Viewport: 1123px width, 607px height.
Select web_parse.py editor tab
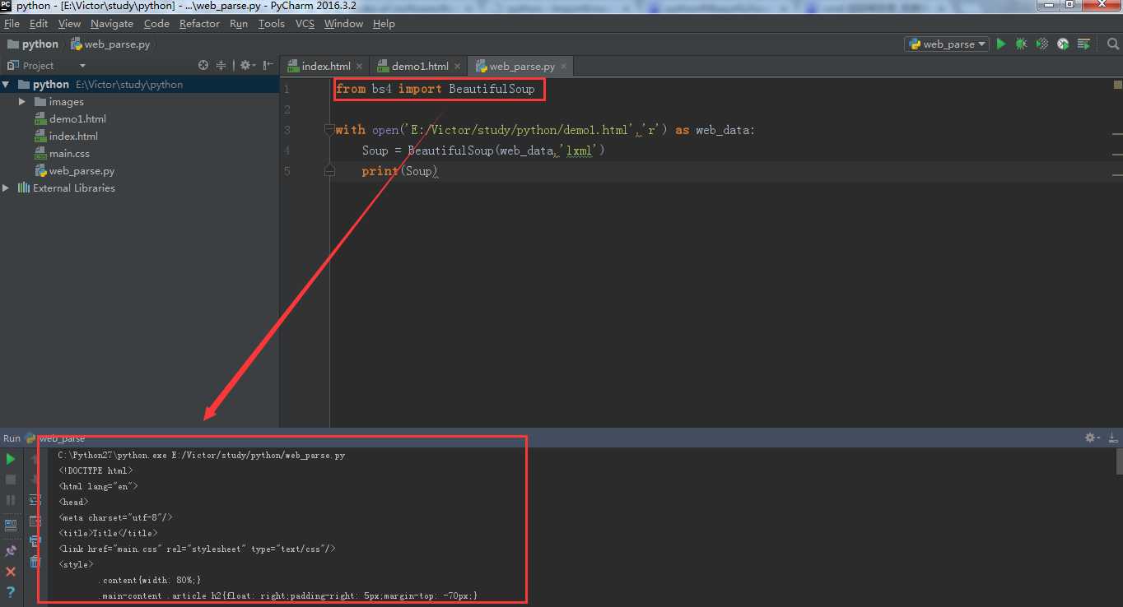click(521, 66)
